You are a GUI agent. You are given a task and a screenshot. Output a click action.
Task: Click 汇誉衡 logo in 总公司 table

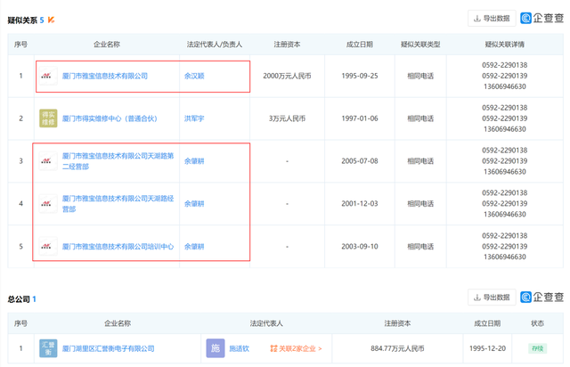pyautogui.click(x=48, y=348)
